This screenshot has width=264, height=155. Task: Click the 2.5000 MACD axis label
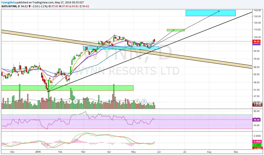tap(257, 136)
